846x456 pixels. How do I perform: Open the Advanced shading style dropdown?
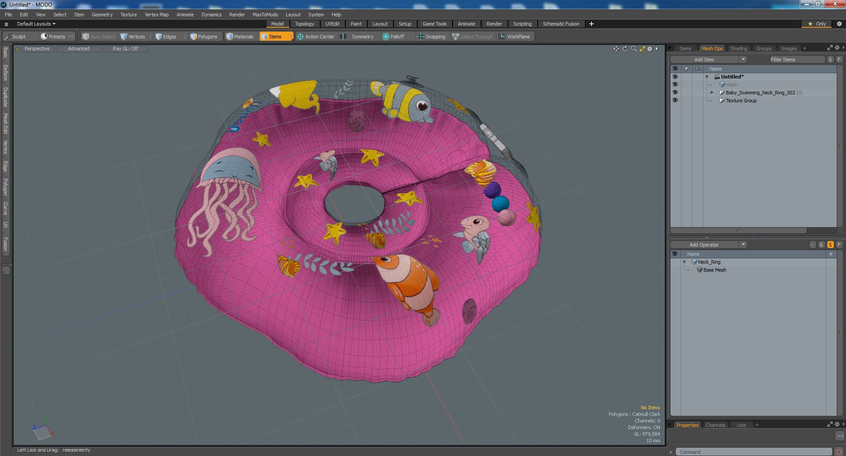pos(79,49)
